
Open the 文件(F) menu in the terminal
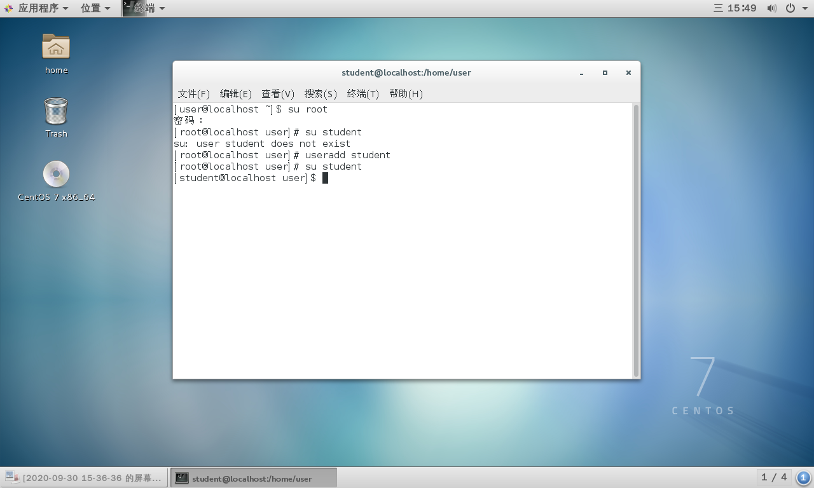[x=193, y=93]
